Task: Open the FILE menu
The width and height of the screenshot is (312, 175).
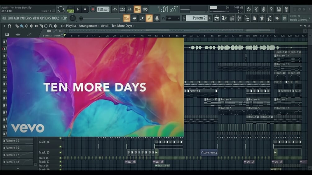Action: click(4, 18)
